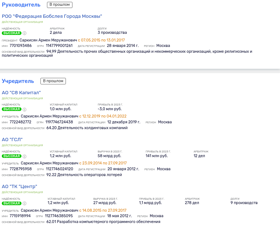Click activity "92.22 Деятельность операторов лотерей"
The height and width of the screenshot is (227, 280).
[84, 175]
